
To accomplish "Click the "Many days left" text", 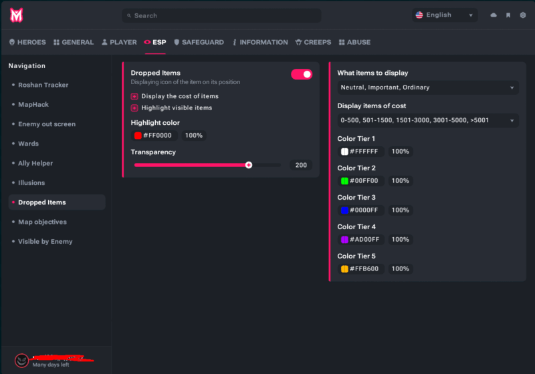I will [51, 365].
